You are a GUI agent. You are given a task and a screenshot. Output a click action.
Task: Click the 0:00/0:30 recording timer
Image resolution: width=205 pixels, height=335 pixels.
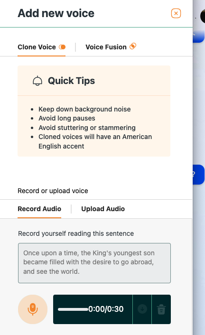(x=106, y=309)
